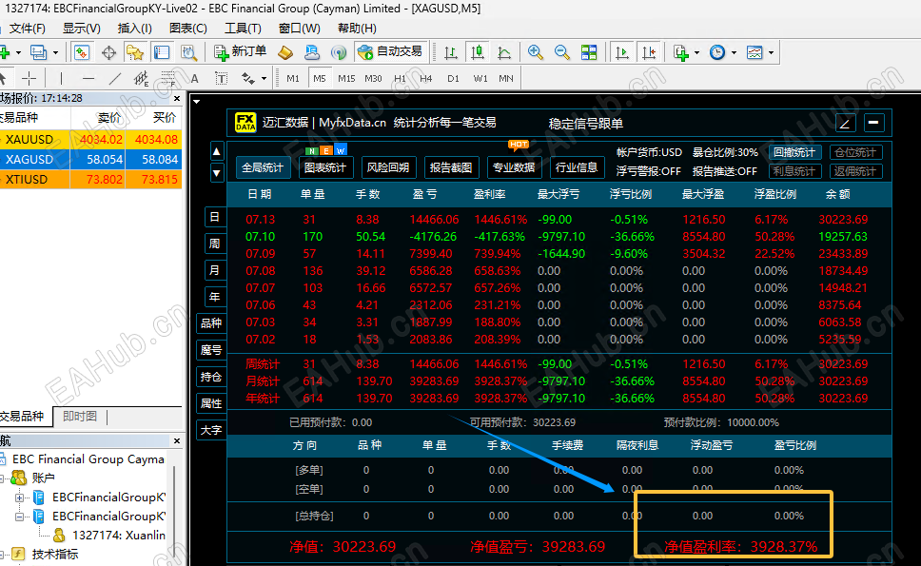Click the cloud VPS server icon
This screenshot has width=921, height=566.
(312, 52)
